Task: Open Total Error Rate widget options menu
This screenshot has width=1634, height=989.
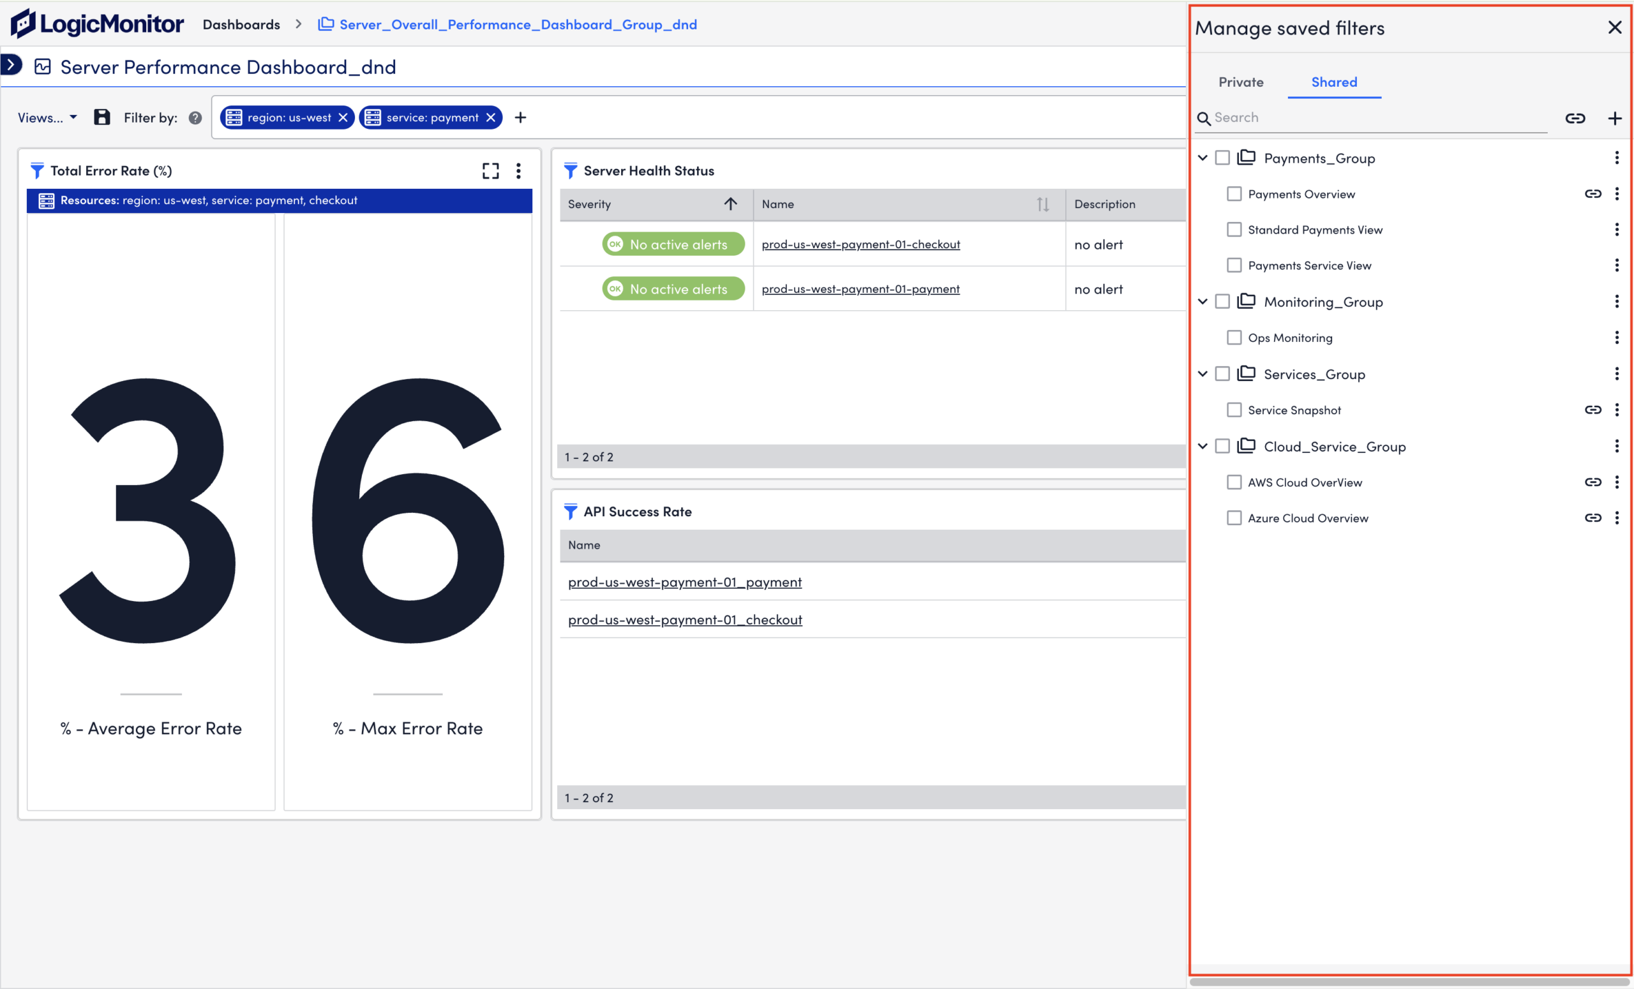Action: click(x=518, y=171)
